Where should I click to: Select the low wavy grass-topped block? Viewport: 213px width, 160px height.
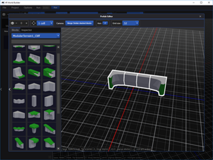click(19, 129)
